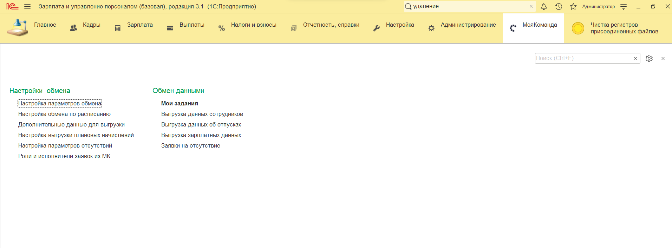Click the hamburger main menu icon
Screen dimensions: 672x248
27,7
